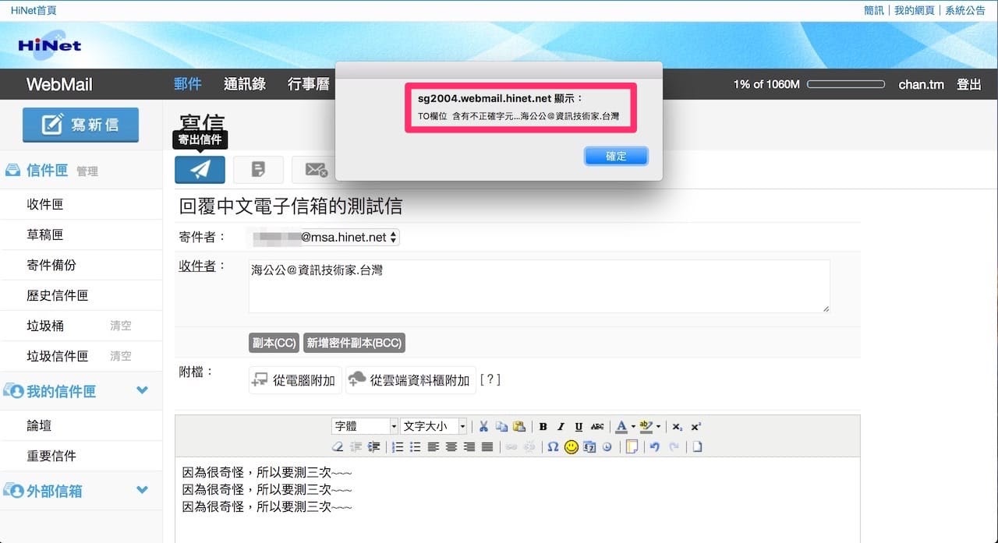Switch to the 通訊錄 tab

(244, 84)
